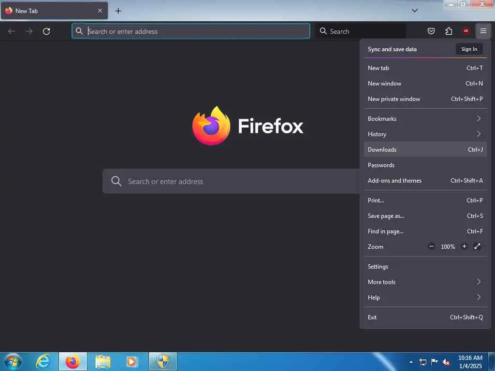Focus the URL address bar
Image resolution: width=495 pixels, height=371 pixels.
[191, 31]
